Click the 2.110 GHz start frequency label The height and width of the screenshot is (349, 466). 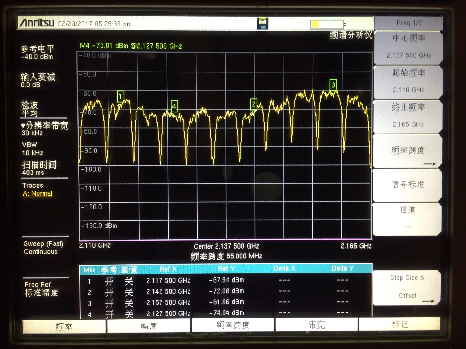tap(95, 245)
